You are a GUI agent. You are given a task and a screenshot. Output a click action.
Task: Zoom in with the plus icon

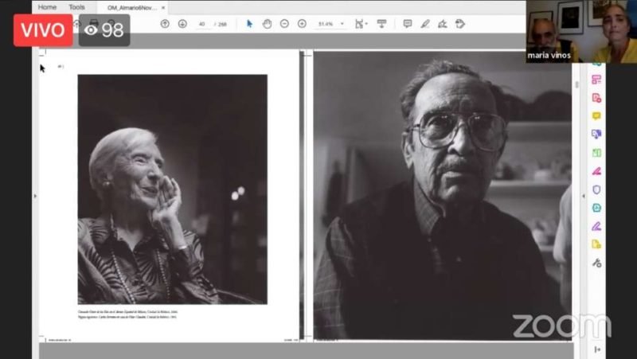pos(302,24)
